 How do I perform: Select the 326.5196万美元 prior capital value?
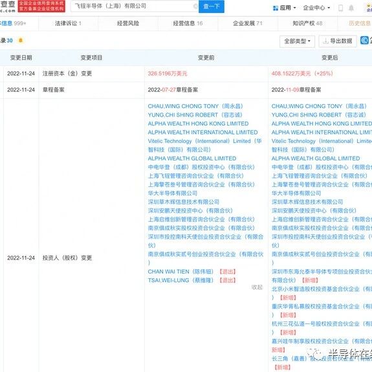pyautogui.click(x=168, y=74)
